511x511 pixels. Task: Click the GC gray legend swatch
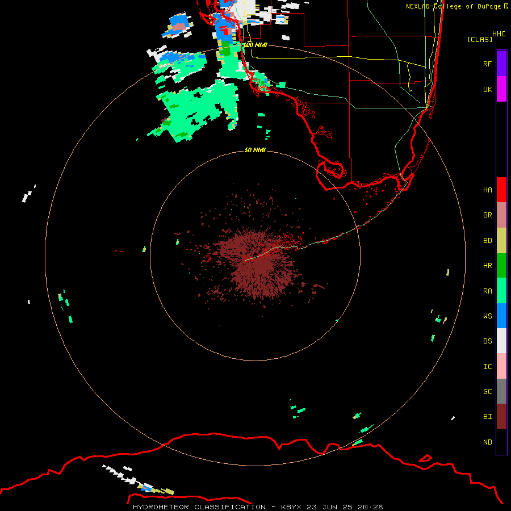(501, 391)
